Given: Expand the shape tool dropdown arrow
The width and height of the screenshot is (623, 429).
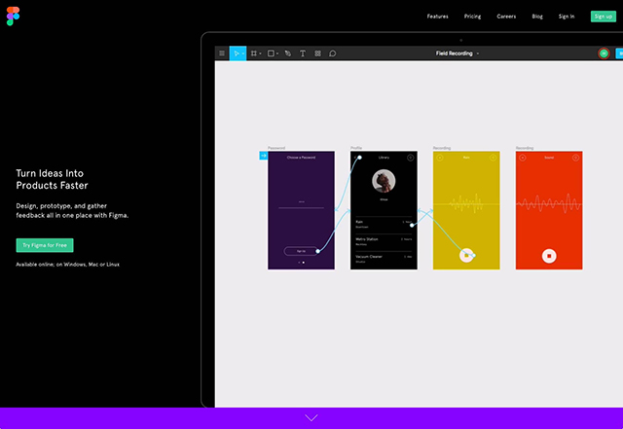Looking at the screenshot, I should (276, 54).
